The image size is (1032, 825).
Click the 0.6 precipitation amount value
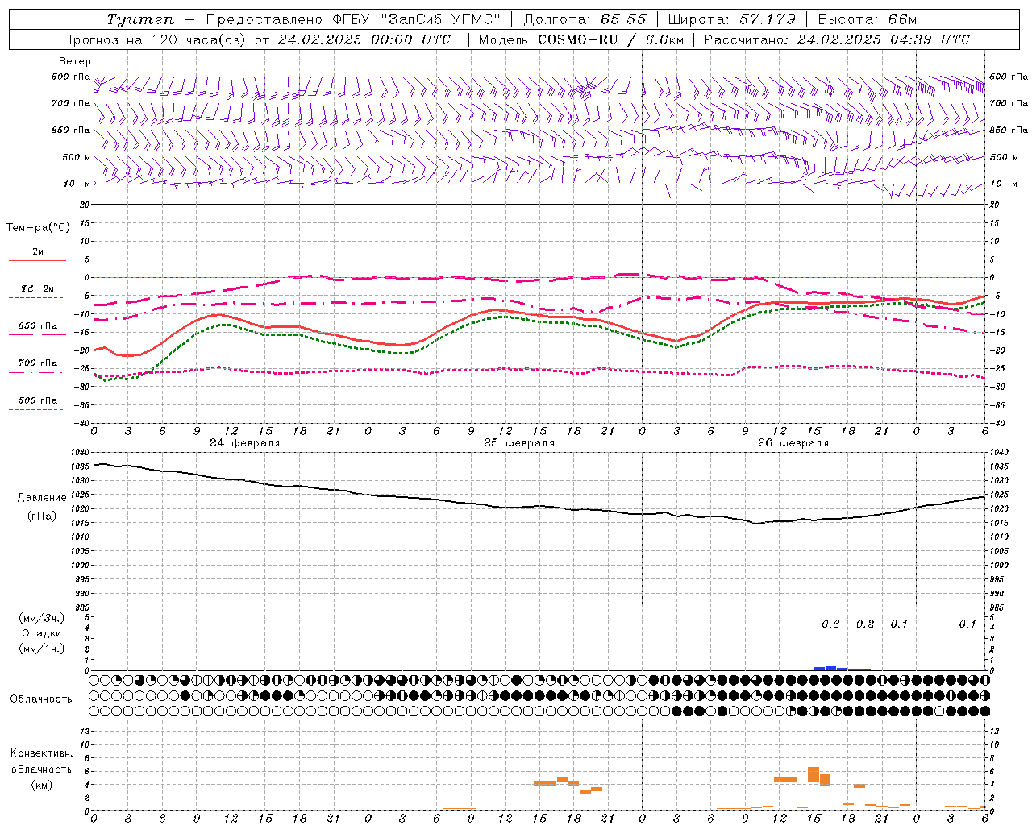pyautogui.click(x=830, y=624)
